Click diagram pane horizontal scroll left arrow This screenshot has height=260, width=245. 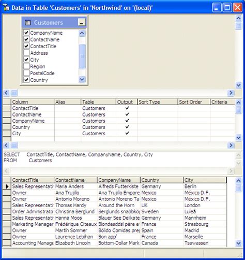pyautogui.click(x=6, y=93)
